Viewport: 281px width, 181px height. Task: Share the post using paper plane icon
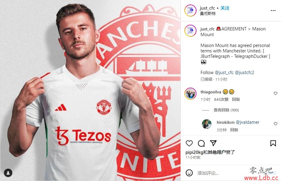point(213,143)
